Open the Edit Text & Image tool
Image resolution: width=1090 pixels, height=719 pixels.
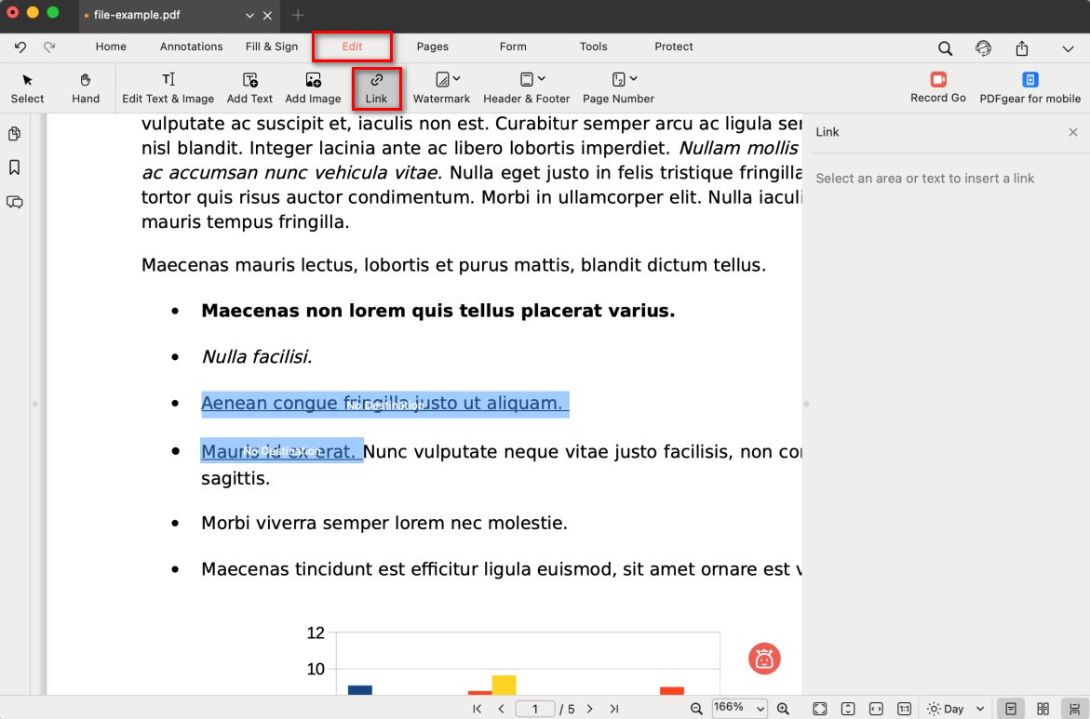coord(168,87)
